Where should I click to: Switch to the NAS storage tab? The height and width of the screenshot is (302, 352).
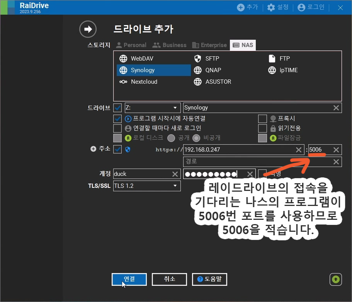pos(243,45)
